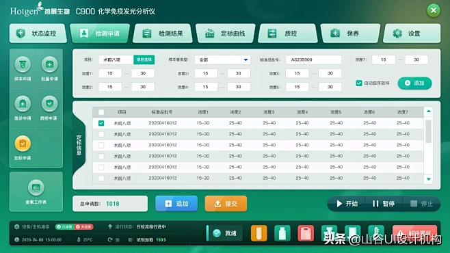Click the 浓度3 lower value field
The image size is (450, 253).
tap(206, 73)
